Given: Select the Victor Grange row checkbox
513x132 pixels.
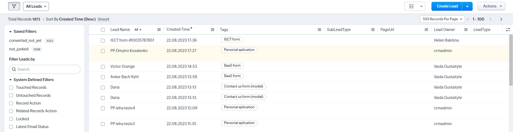Looking at the screenshot, I should (103, 67).
